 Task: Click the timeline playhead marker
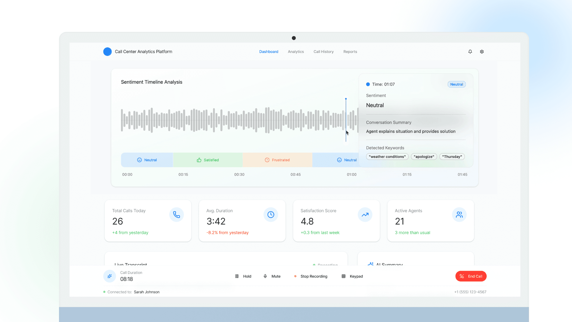[346, 120]
